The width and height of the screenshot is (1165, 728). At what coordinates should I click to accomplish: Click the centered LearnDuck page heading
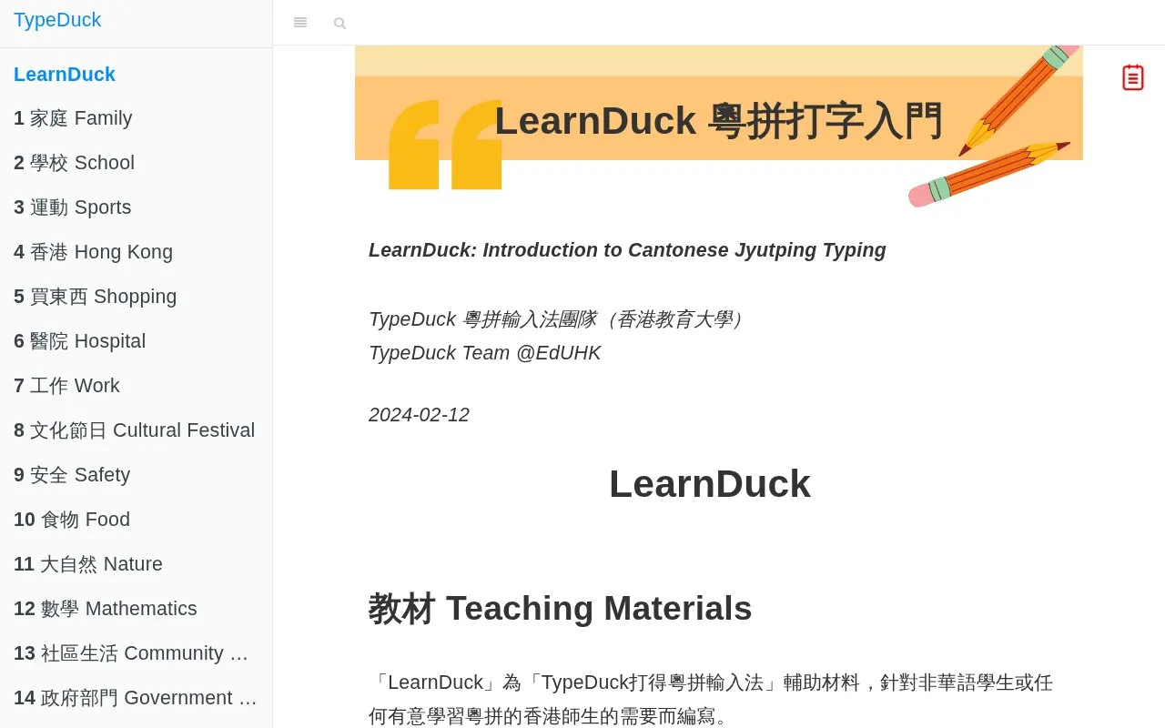710,484
